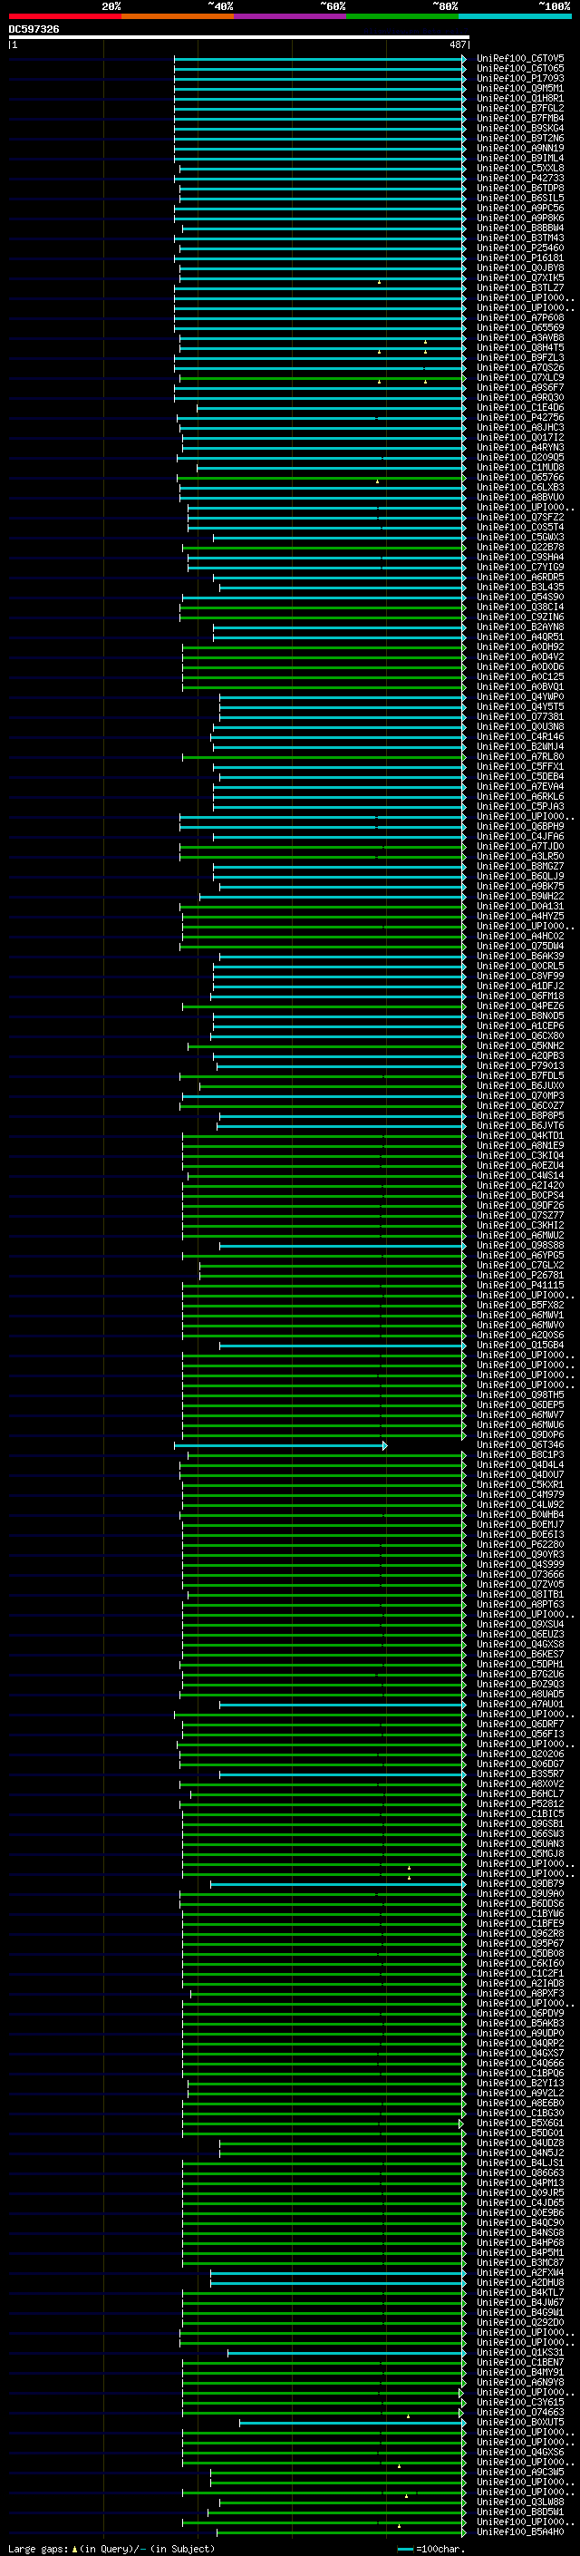Open hit UniRef100_Q1H8R1
This screenshot has width=580, height=2556.
tap(520, 98)
